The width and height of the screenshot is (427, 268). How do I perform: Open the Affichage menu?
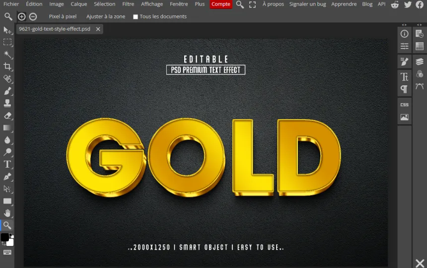pos(152,4)
